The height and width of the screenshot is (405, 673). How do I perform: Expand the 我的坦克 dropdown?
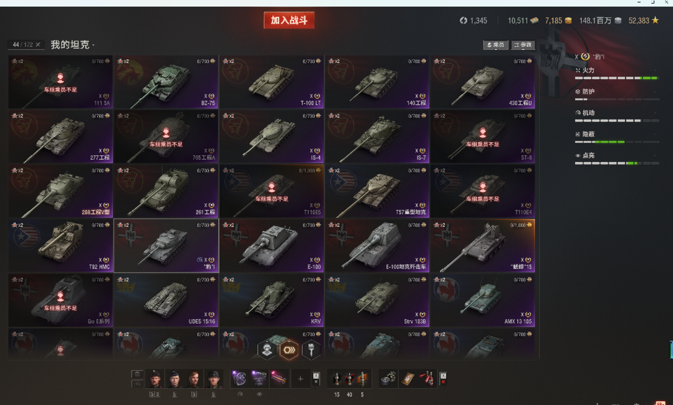[x=72, y=45]
